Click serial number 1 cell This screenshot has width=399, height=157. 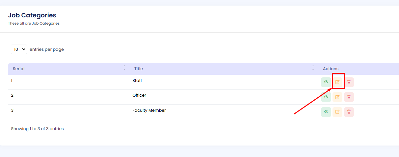click(12, 81)
